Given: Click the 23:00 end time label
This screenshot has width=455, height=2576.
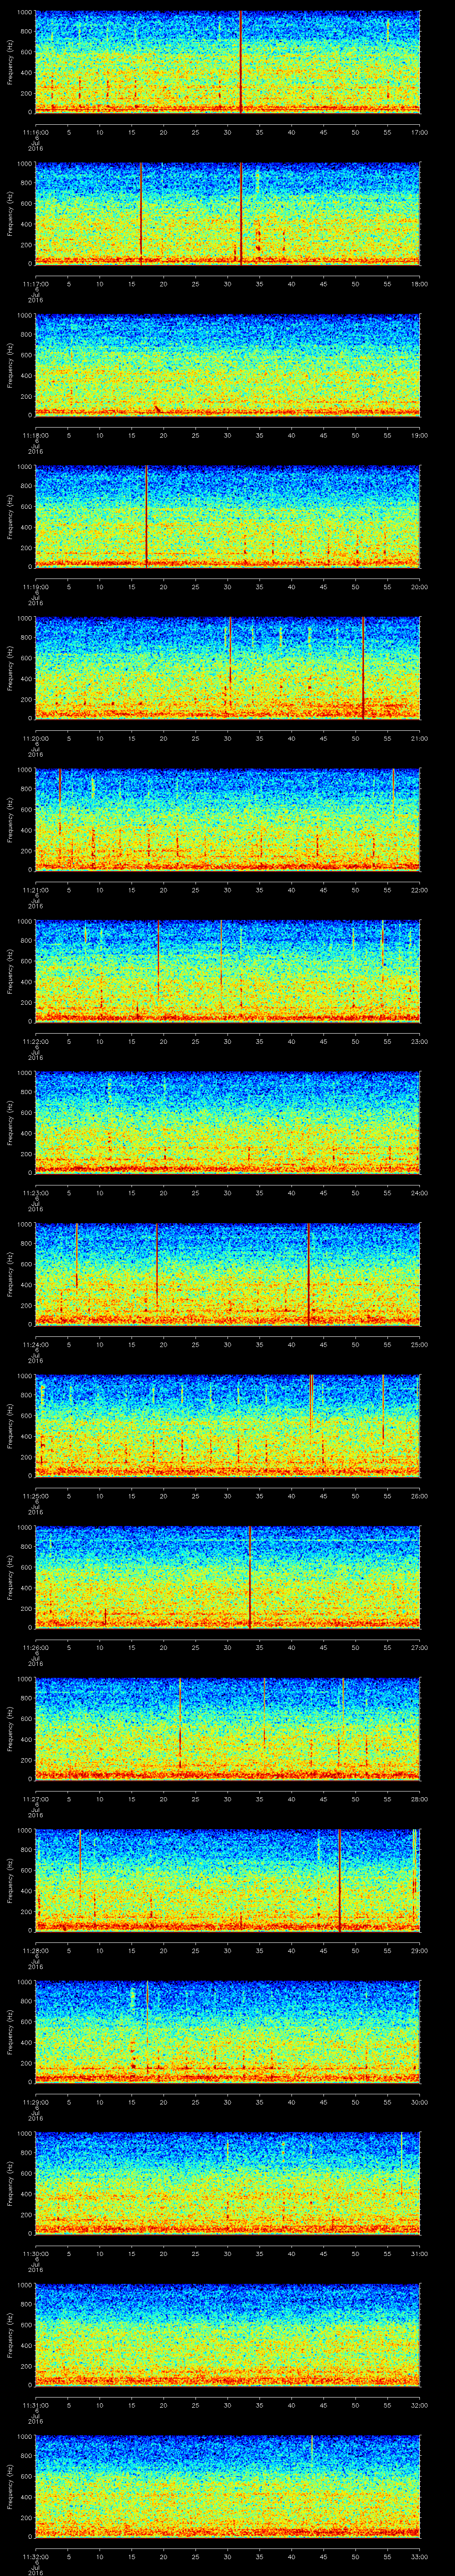Looking at the screenshot, I should [419, 1041].
